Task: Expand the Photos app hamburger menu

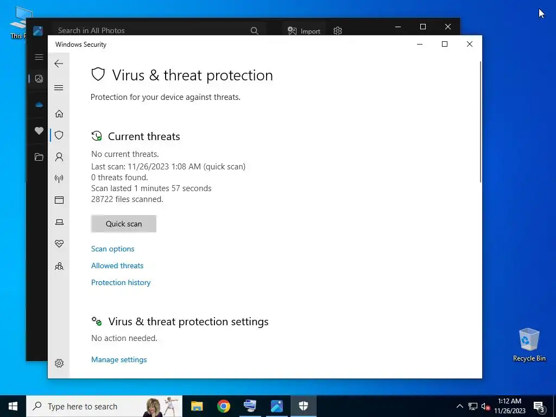Action: point(39,57)
